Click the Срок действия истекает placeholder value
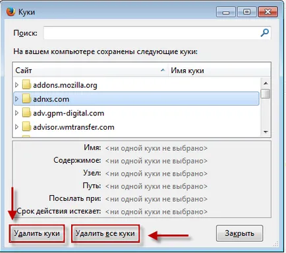The width and height of the screenshot is (286, 253). coord(156,212)
